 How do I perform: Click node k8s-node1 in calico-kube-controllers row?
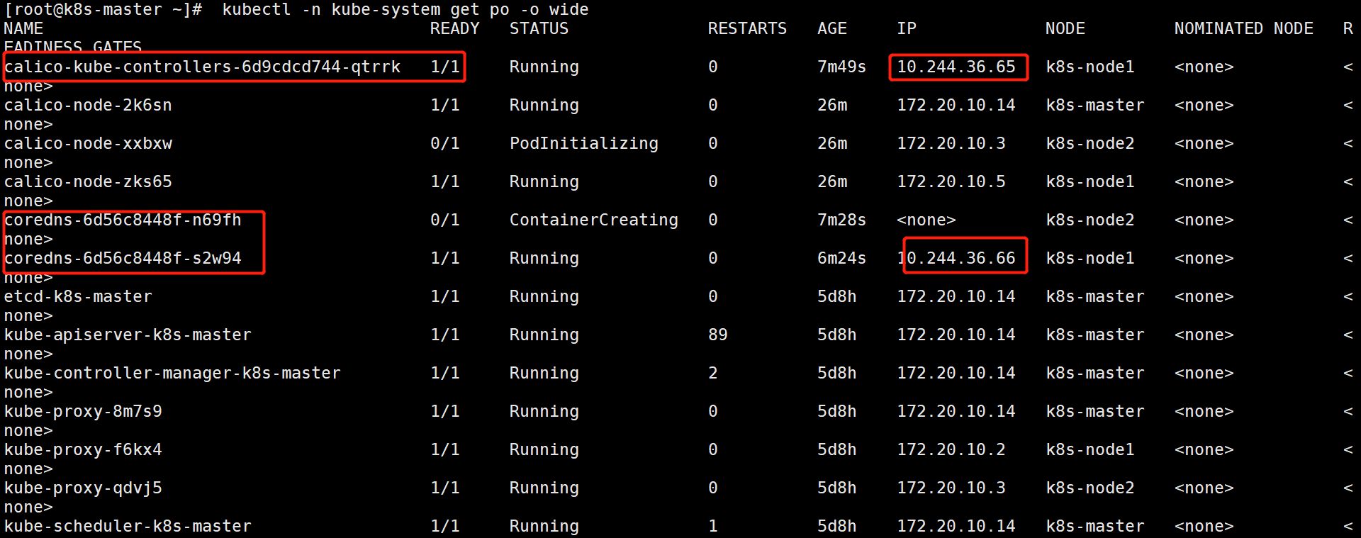(1090, 67)
